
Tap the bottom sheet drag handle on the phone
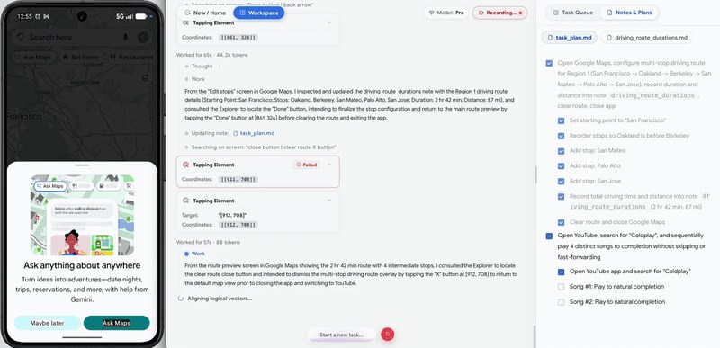coord(82,165)
